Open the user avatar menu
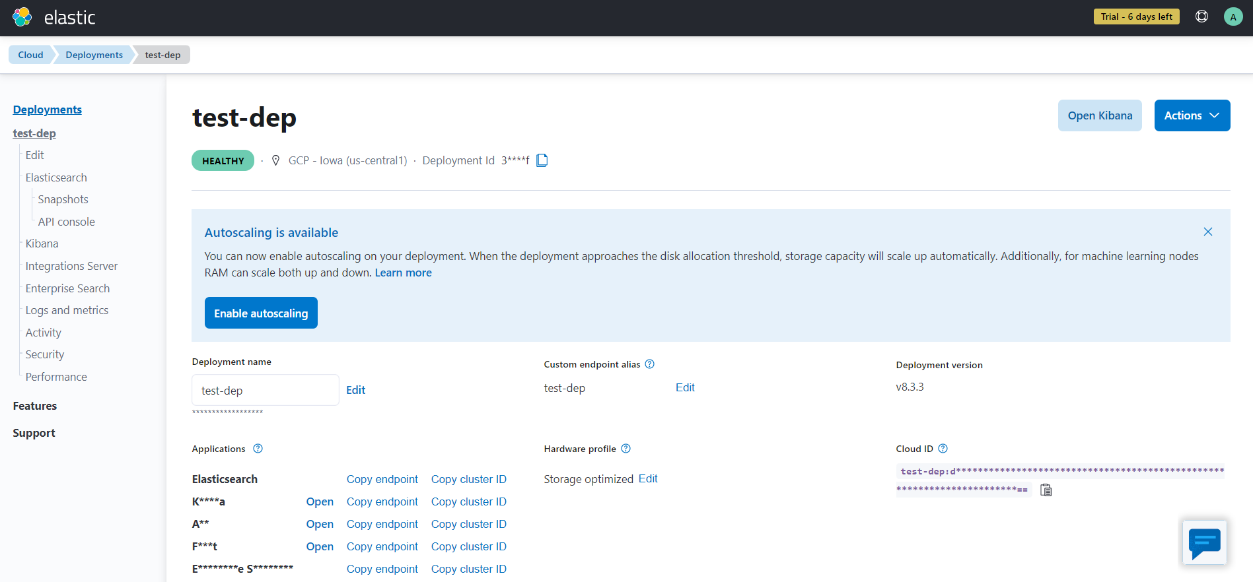 pos(1233,17)
